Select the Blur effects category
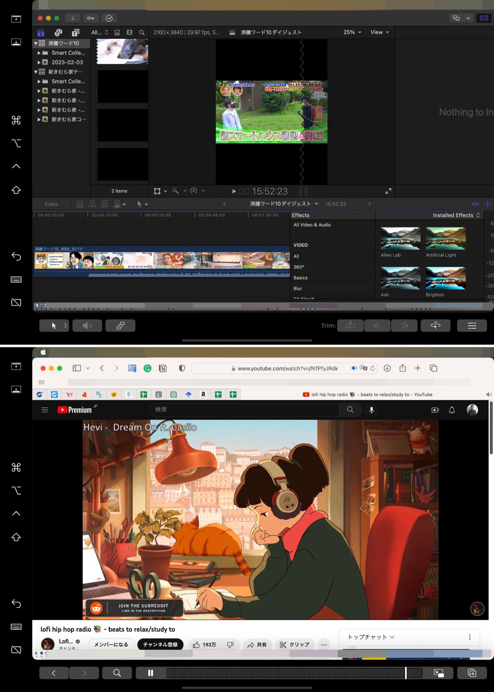494x692 pixels. (x=297, y=289)
